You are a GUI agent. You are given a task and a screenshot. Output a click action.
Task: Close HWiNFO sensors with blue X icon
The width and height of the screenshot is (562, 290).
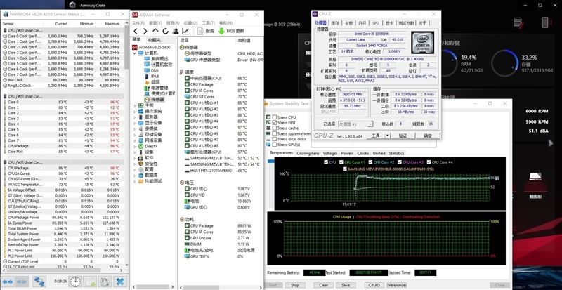click(119, 282)
